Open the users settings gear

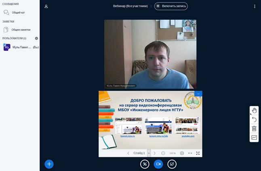36,38
